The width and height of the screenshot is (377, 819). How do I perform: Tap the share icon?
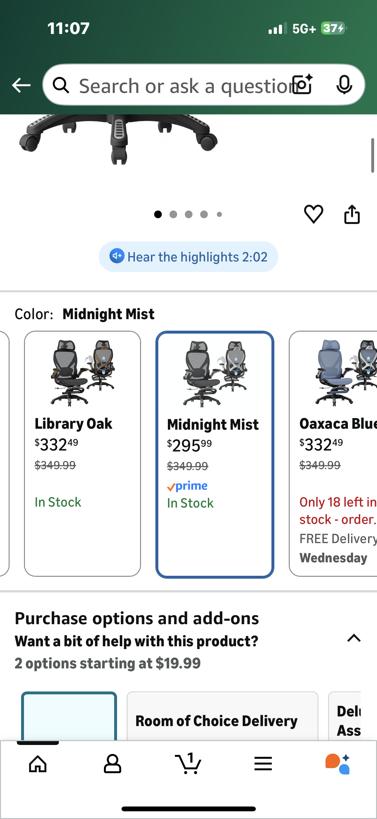coord(352,214)
